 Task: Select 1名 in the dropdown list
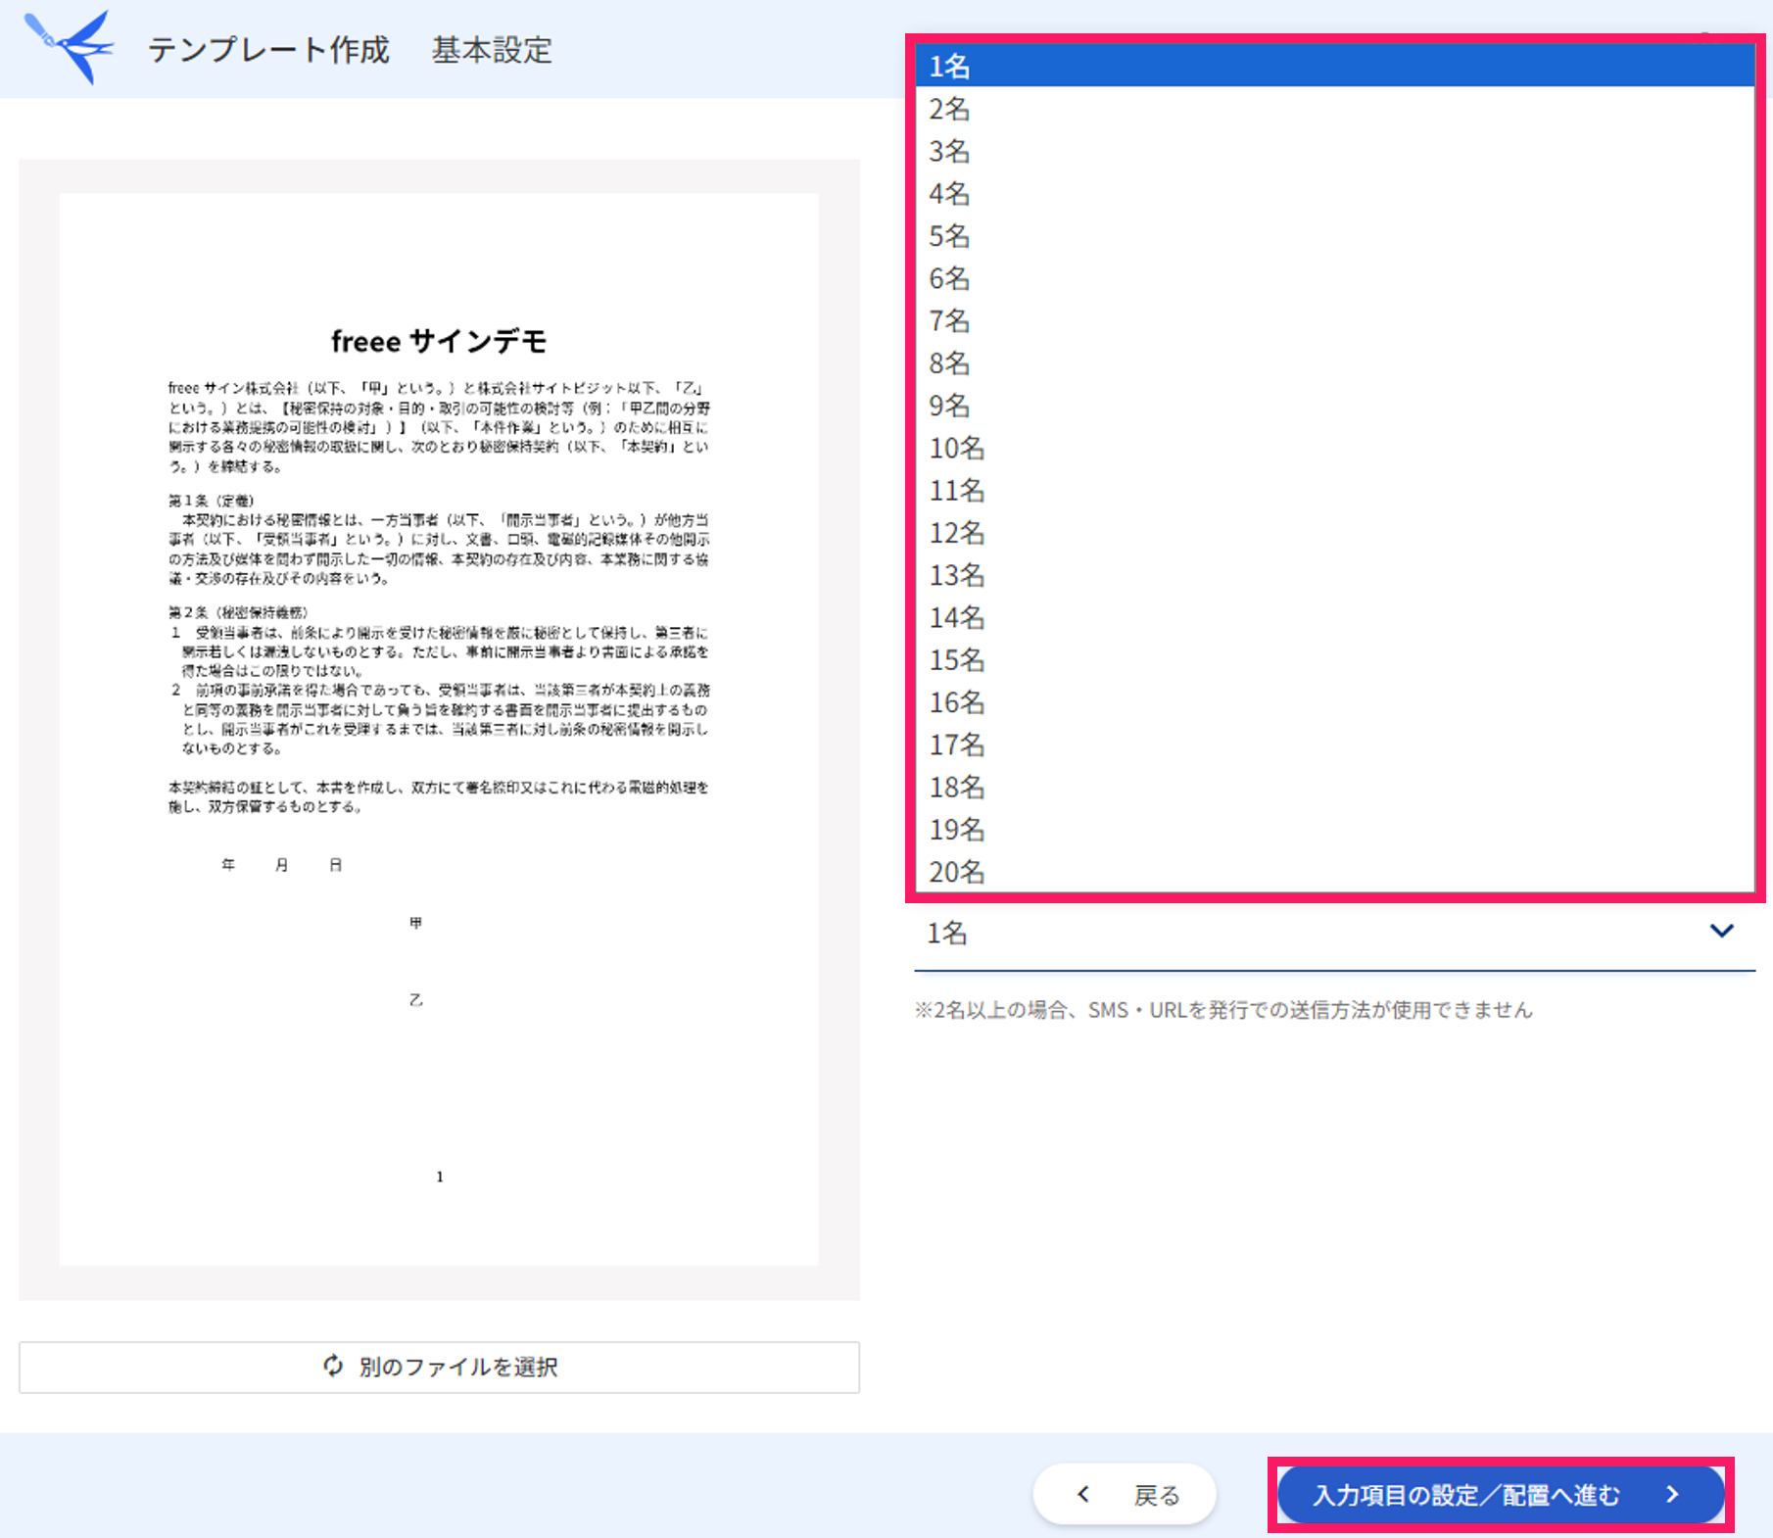tap(1334, 66)
